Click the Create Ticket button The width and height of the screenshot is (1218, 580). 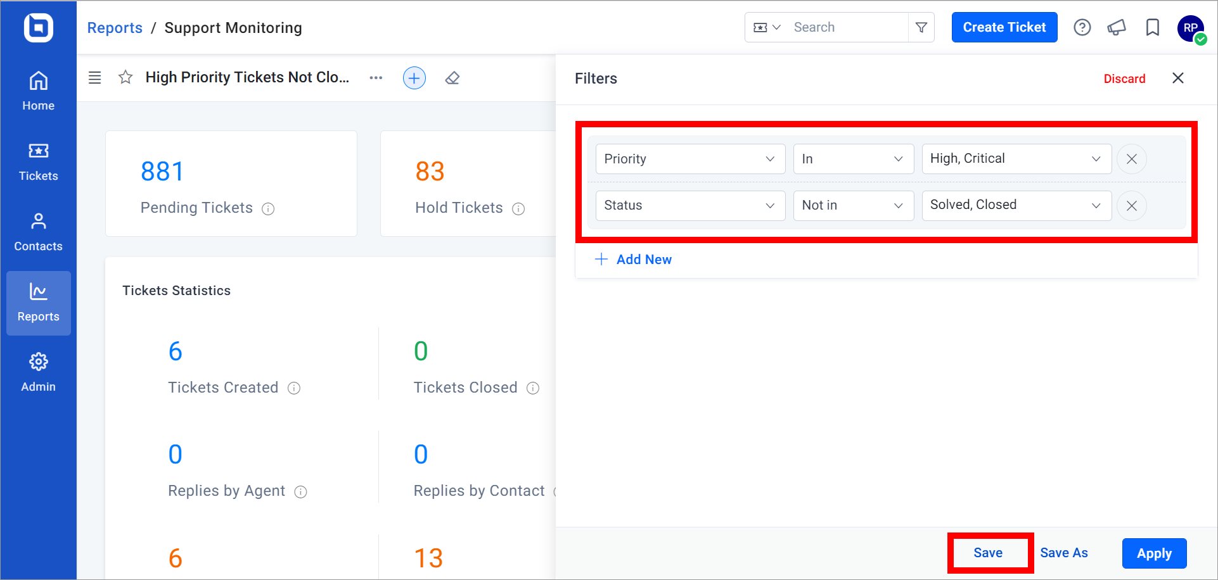pyautogui.click(x=1004, y=27)
